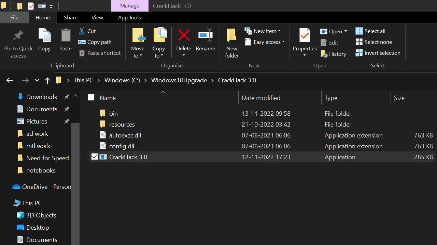Screen dimensions: 437x245
Task: Click Windows10Upgrade in the address path
Action: tap(179, 80)
